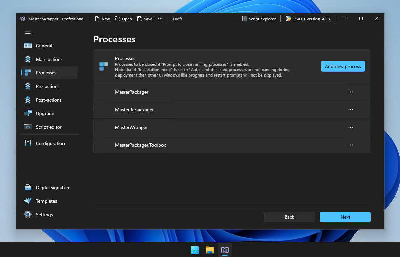Click the Save floppy disk icon
Screen dimensions: 400x257
pyautogui.click(x=140, y=19)
